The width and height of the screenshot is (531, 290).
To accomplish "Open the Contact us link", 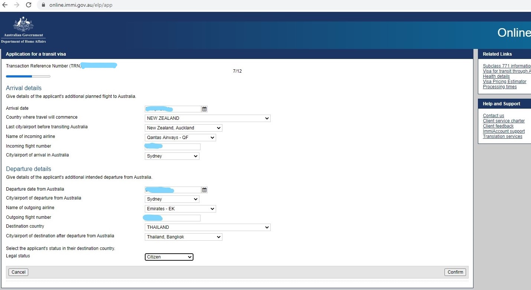I will tap(493, 116).
